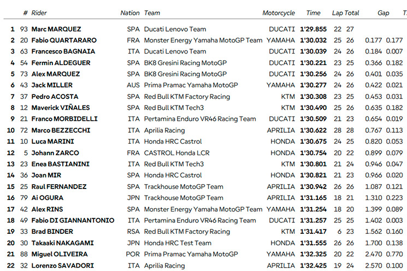The height and width of the screenshot is (271, 407).
Task: Select rider name Fabio QUARTARARO
Action: (64, 40)
